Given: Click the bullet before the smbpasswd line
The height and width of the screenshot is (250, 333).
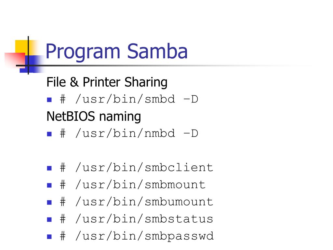Looking at the screenshot, I should click(x=49, y=236).
